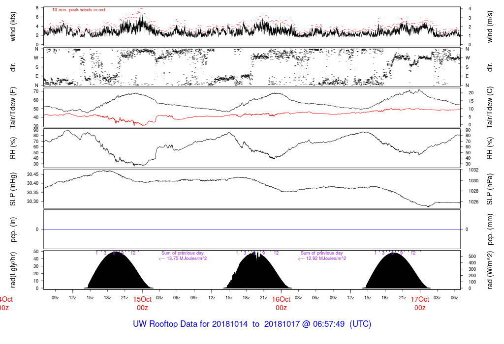504x344 pixels.
Task: Click the 'wind (kts)' left axis label
Action: 13,27
